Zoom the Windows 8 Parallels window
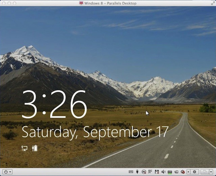The image size is (216, 176). (x=15, y=3)
